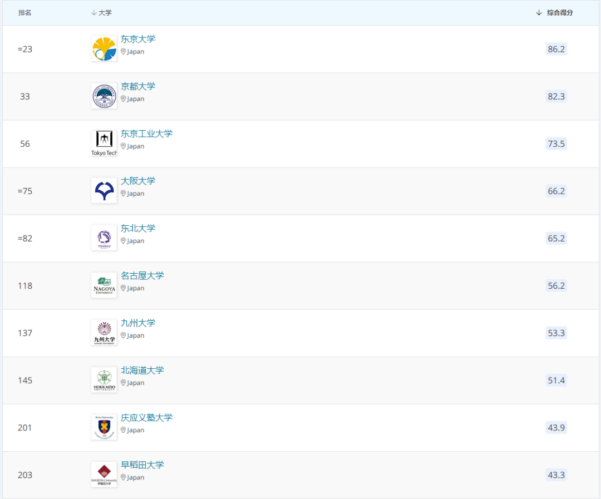Select the score 51.4 badge
This screenshot has height=499, width=601.
coord(556,380)
